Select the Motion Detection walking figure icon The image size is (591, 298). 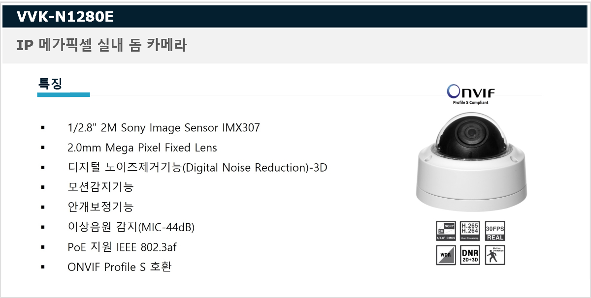coord(495,255)
